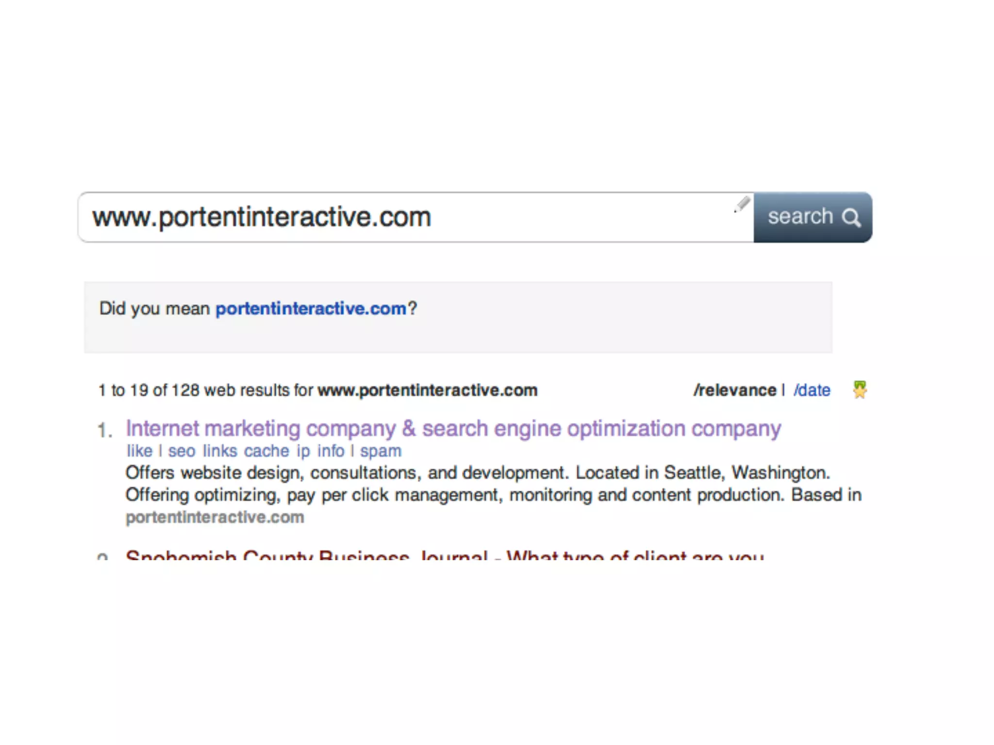Click the 'search' button label
Viewport: 994px width, 745px height.
click(800, 216)
